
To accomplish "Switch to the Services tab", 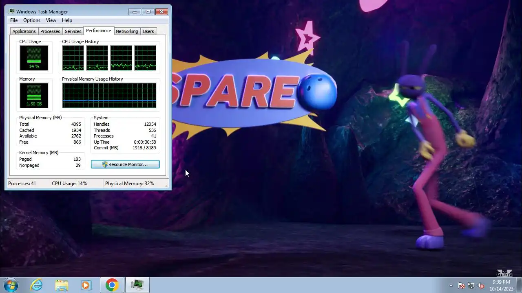I will pos(73,31).
